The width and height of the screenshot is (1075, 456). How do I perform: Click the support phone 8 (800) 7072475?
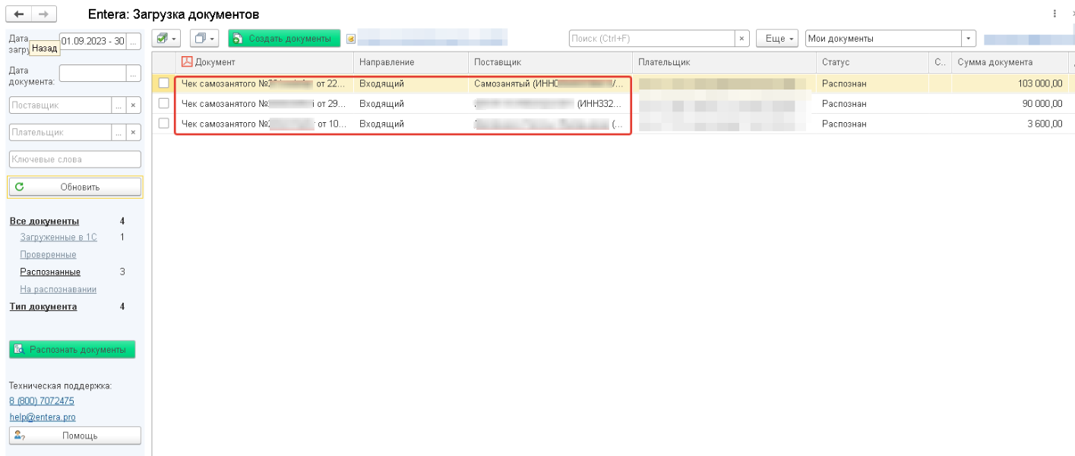point(42,401)
